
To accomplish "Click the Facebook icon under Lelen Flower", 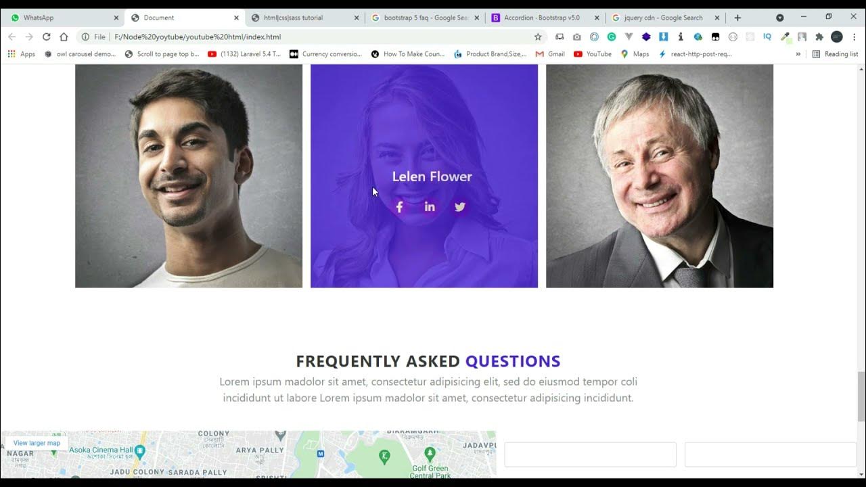I will pyautogui.click(x=399, y=207).
